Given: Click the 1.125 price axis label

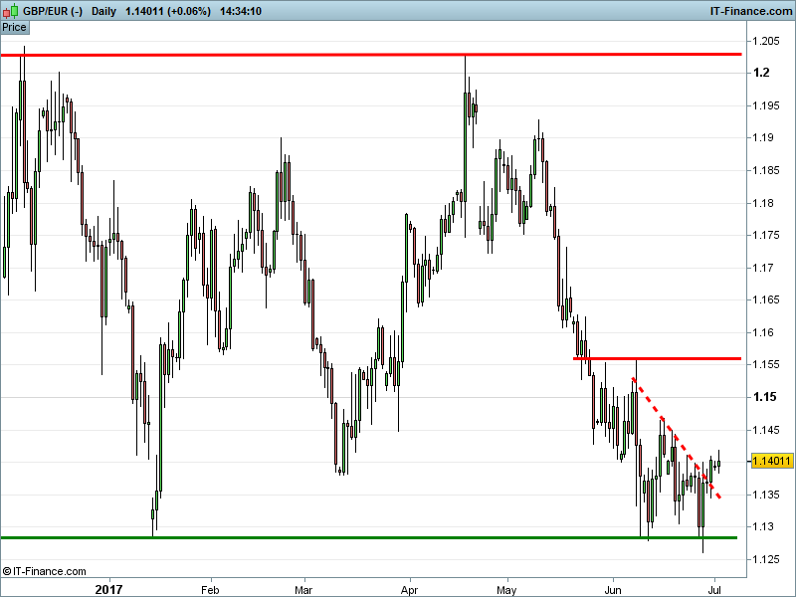Looking at the screenshot, I should (x=765, y=559).
